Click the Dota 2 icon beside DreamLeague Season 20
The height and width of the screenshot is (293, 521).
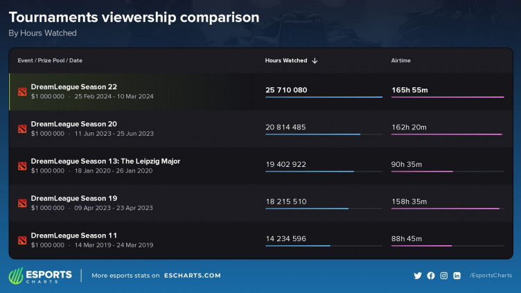22,129
